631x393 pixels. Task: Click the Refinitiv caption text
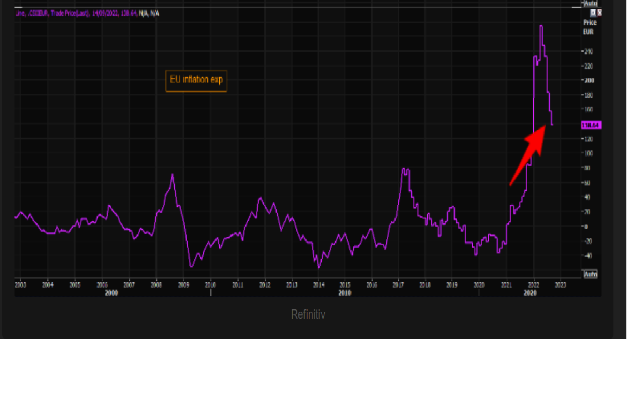click(308, 314)
